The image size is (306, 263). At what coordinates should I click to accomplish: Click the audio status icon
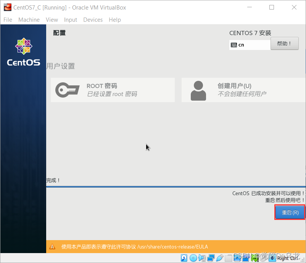[x=202, y=258]
